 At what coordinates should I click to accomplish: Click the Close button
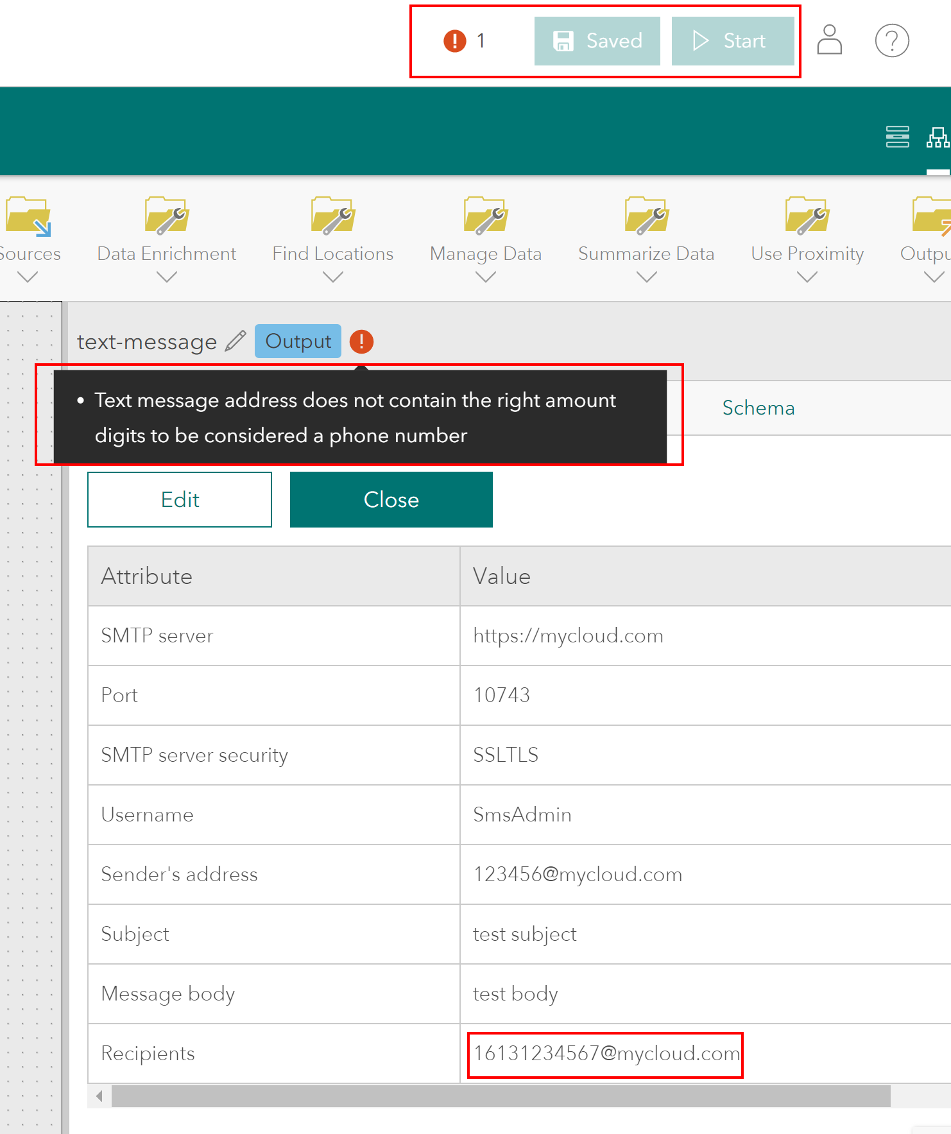pos(391,499)
